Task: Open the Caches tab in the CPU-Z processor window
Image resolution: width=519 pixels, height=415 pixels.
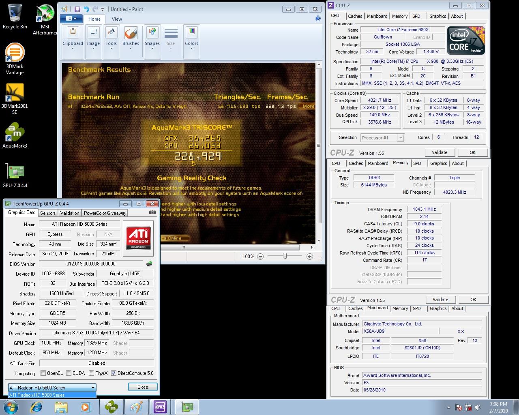Action: tap(355, 16)
